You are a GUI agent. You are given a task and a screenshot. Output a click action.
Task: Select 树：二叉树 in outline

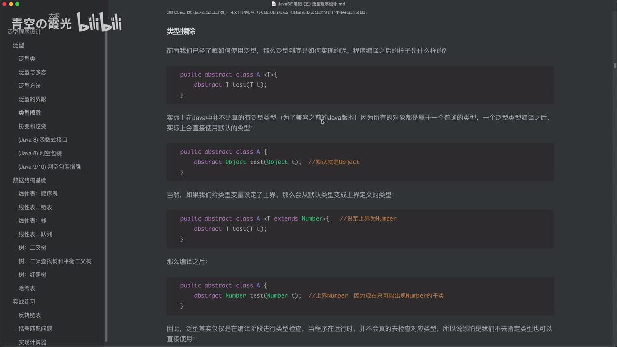click(x=32, y=248)
